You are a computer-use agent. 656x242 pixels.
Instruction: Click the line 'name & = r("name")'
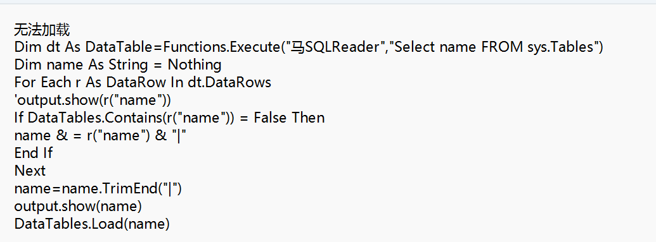coord(100,136)
